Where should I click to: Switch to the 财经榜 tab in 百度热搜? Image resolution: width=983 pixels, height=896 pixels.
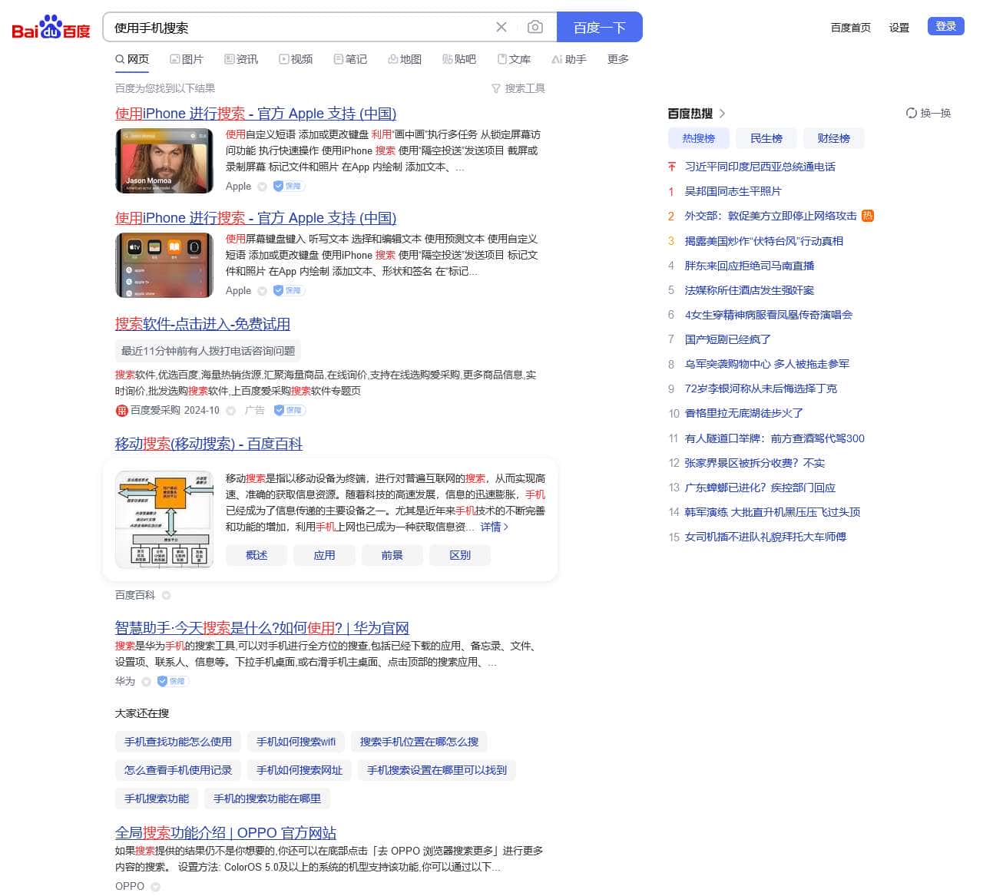pyautogui.click(x=833, y=138)
